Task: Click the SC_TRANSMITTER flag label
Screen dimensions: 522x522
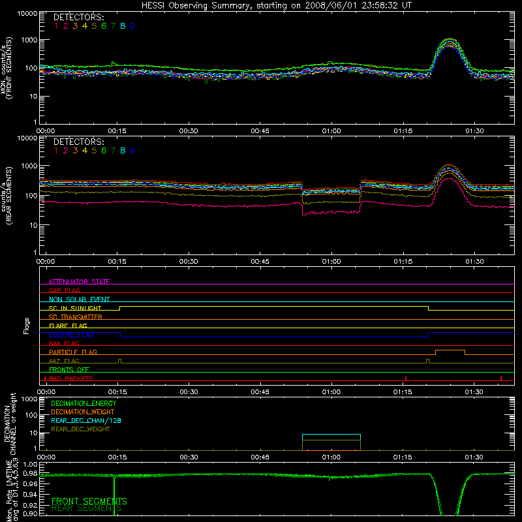Action: click(x=76, y=317)
